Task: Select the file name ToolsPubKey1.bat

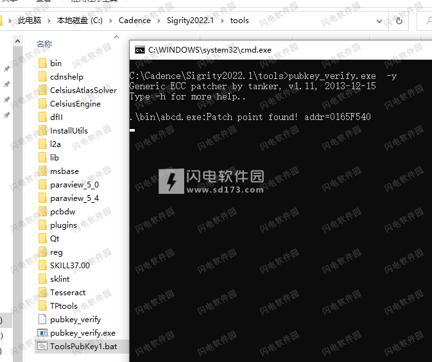Action: (x=83, y=347)
